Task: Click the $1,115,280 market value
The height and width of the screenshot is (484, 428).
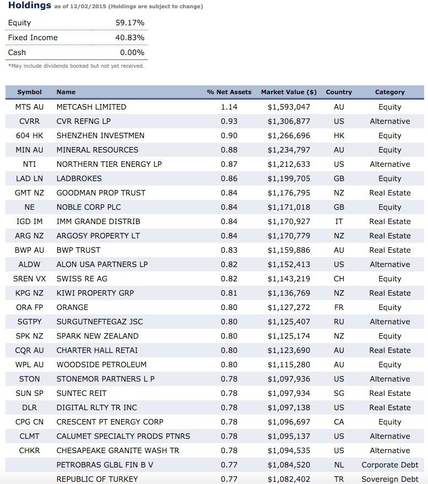Action: 289,365
